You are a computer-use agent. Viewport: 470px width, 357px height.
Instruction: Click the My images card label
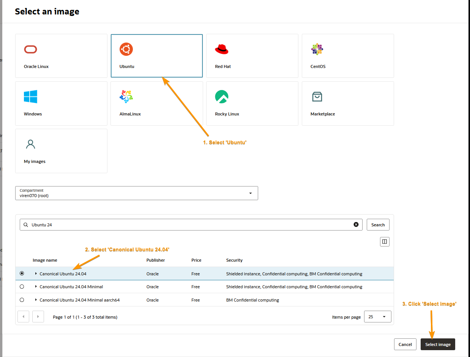click(x=35, y=161)
